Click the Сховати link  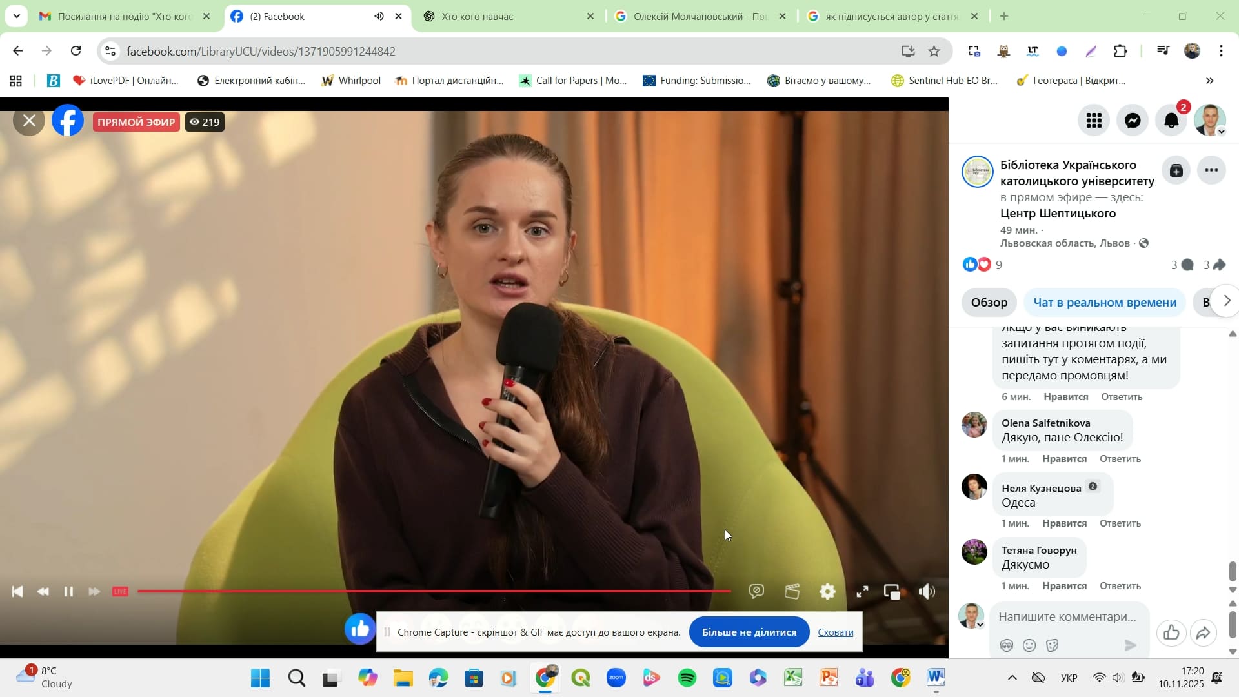(835, 632)
